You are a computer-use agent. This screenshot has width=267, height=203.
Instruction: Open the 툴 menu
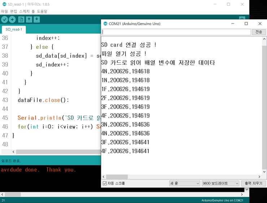click(33, 12)
